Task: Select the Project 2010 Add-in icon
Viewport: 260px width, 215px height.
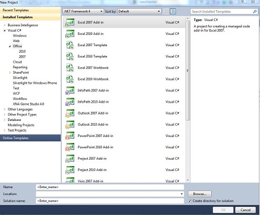Action: pyautogui.click(x=70, y=170)
